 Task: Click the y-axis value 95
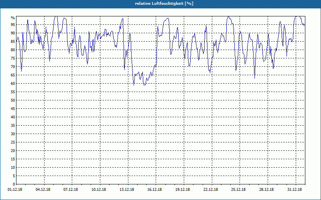pos(13,25)
